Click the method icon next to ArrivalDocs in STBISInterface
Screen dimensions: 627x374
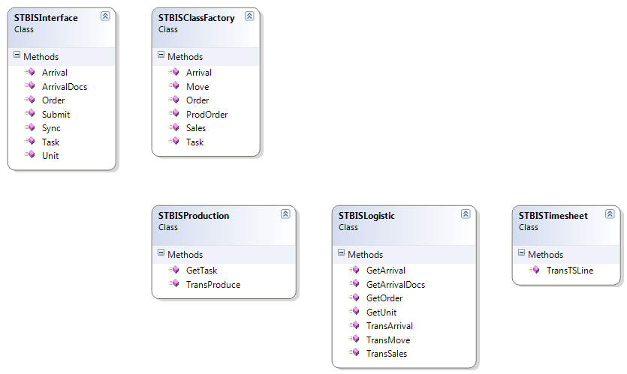tap(30, 86)
